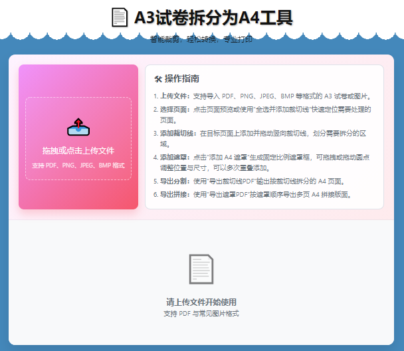
Task: Click step 4 添加遮罩 instruction
Action: pos(262,163)
